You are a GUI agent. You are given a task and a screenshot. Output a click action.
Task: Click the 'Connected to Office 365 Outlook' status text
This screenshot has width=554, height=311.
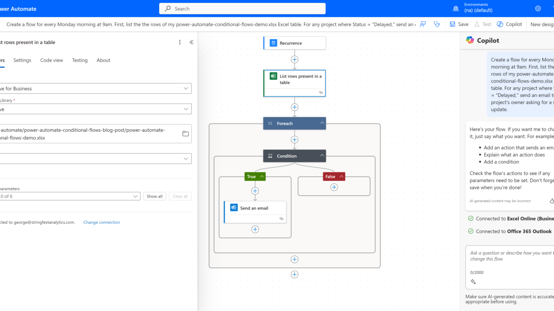(514, 231)
